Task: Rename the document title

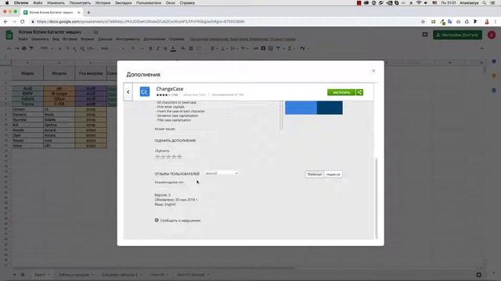Action: 49,32
